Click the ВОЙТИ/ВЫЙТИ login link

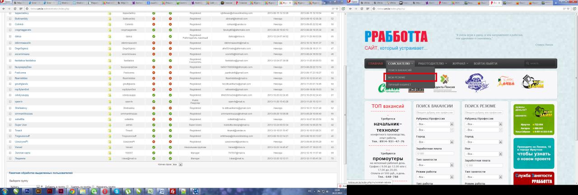(x=485, y=64)
